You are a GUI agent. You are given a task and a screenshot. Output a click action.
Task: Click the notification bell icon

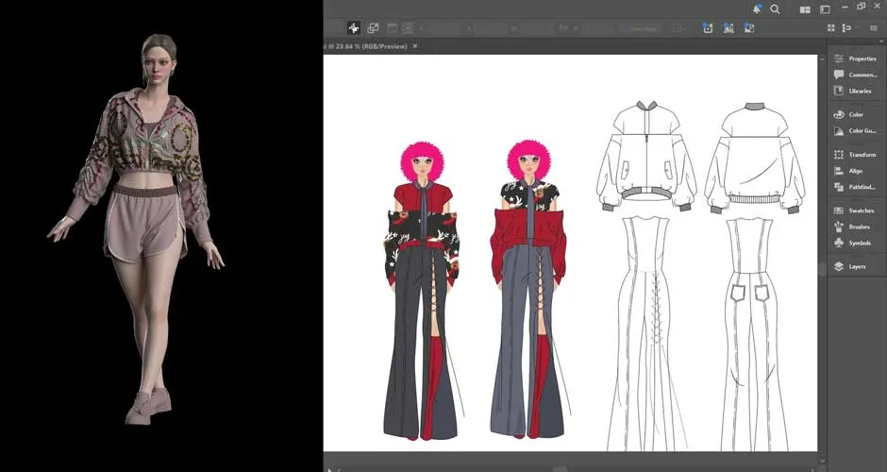pos(757,9)
